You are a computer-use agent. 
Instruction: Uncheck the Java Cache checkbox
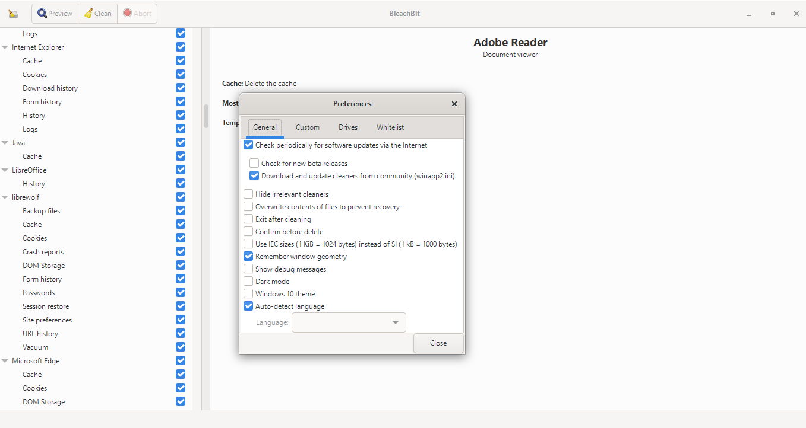pyautogui.click(x=181, y=156)
